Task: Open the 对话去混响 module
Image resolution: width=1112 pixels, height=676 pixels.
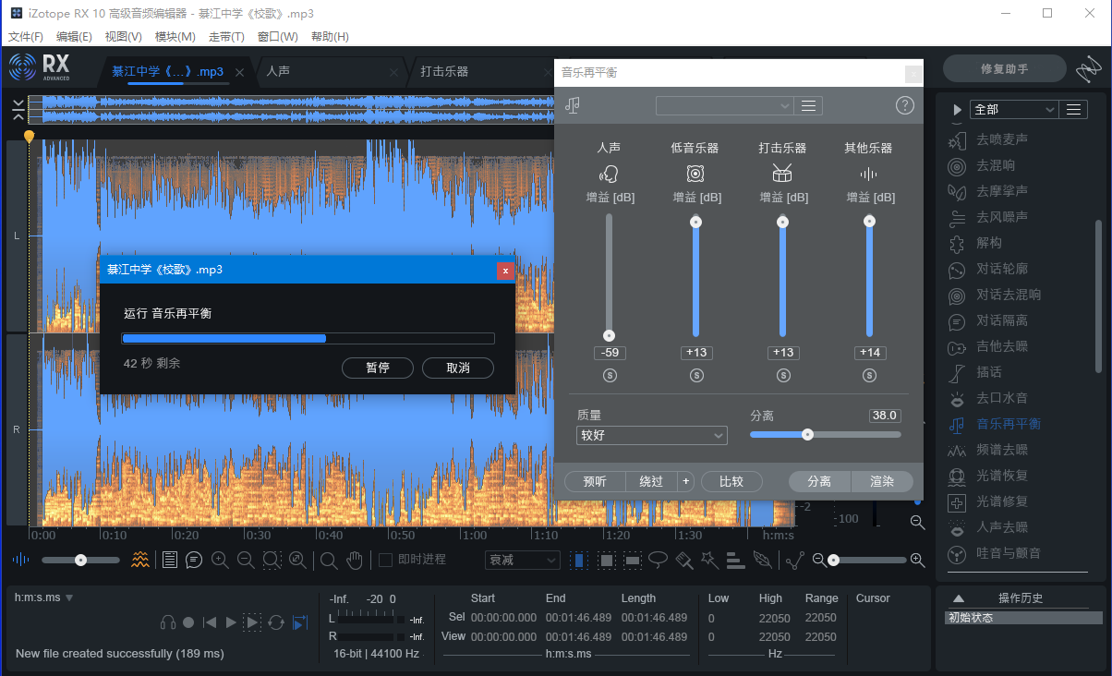Action: pyautogui.click(x=995, y=295)
